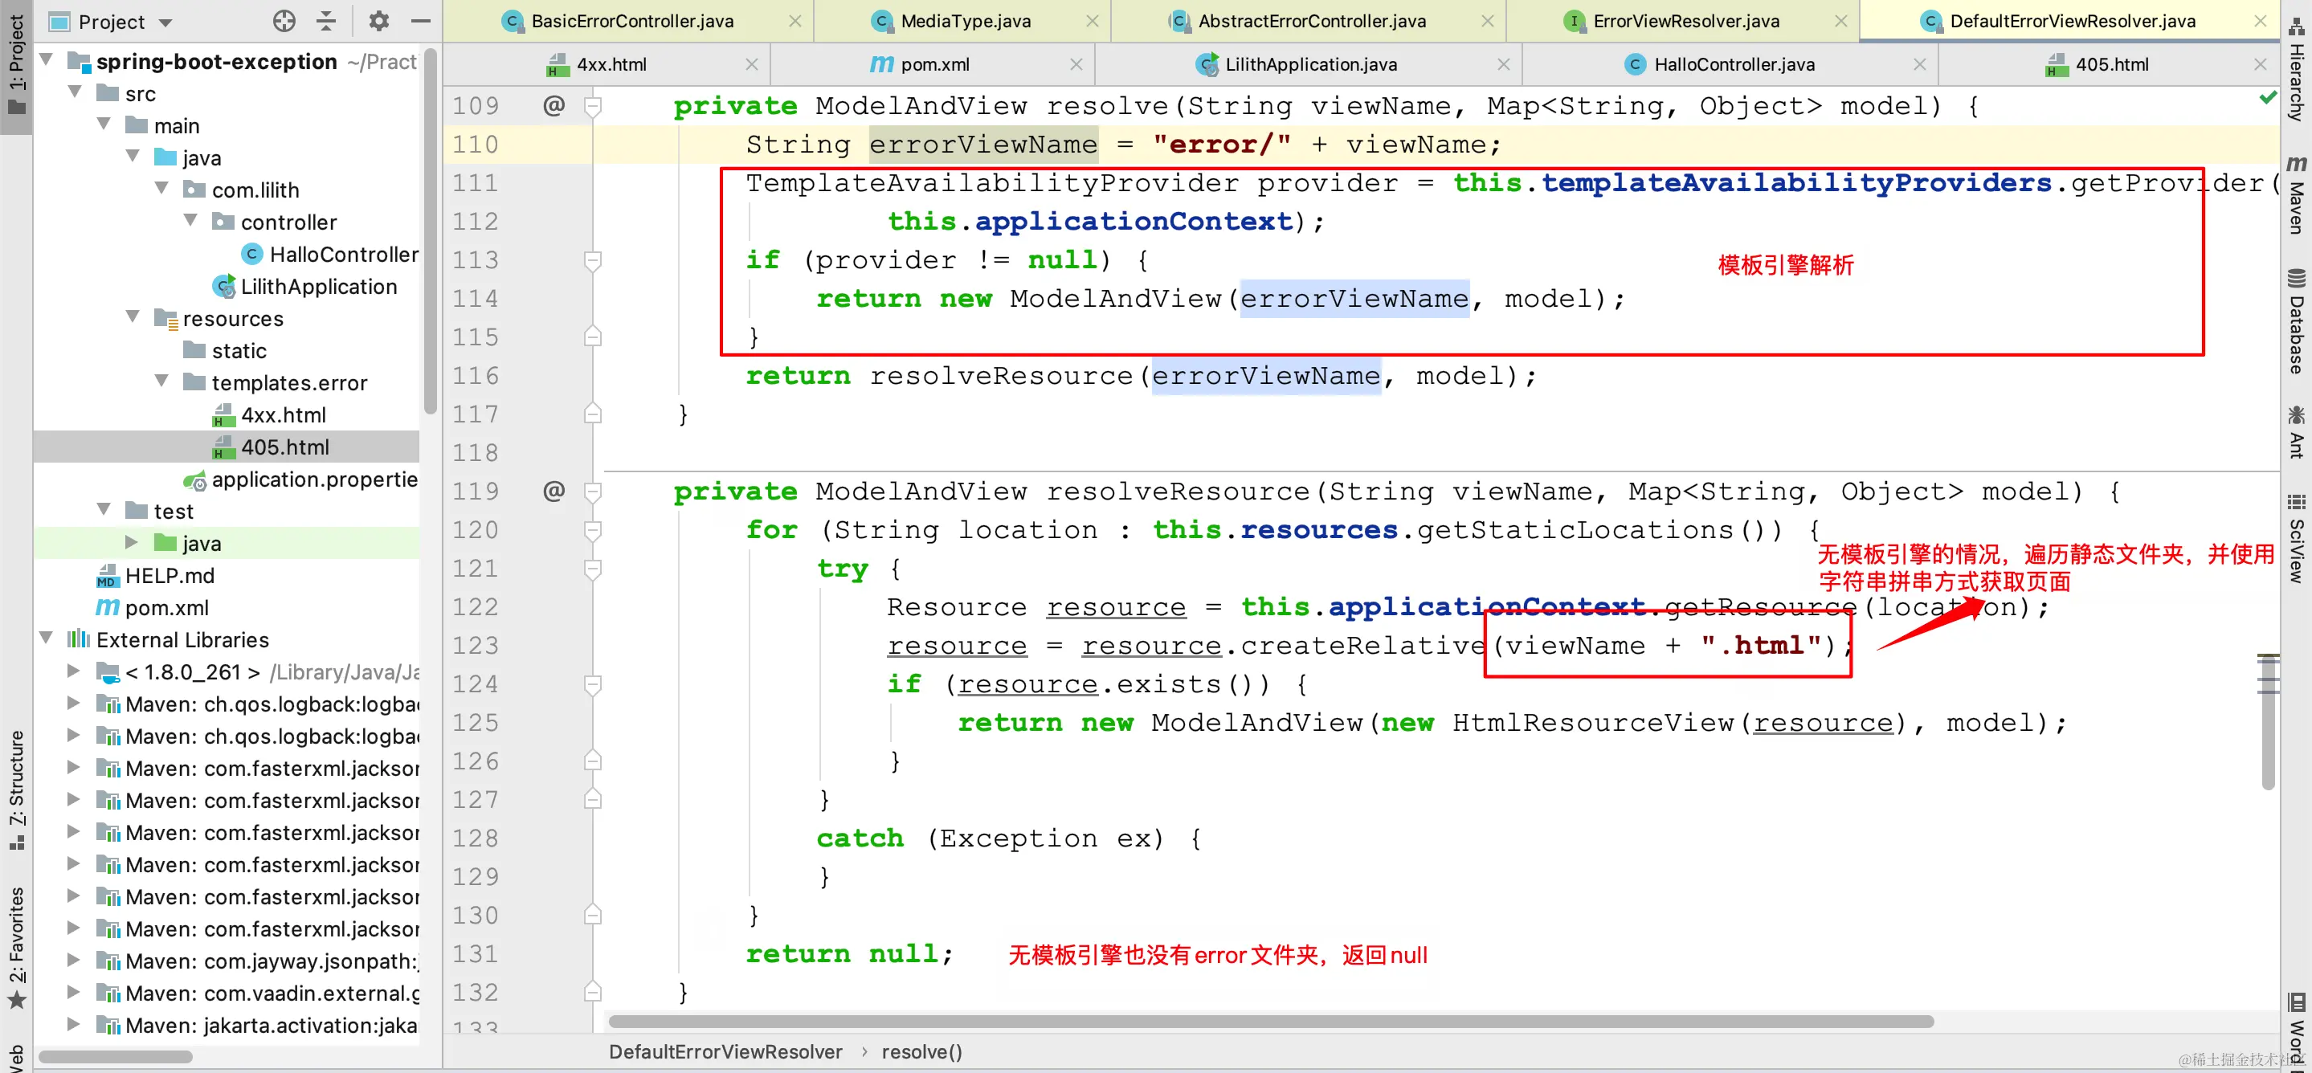The width and height of the screenshot is (2312, 1073).
Task: Switch to 4xx.html editor tab
Action: [x=611, y=64]
